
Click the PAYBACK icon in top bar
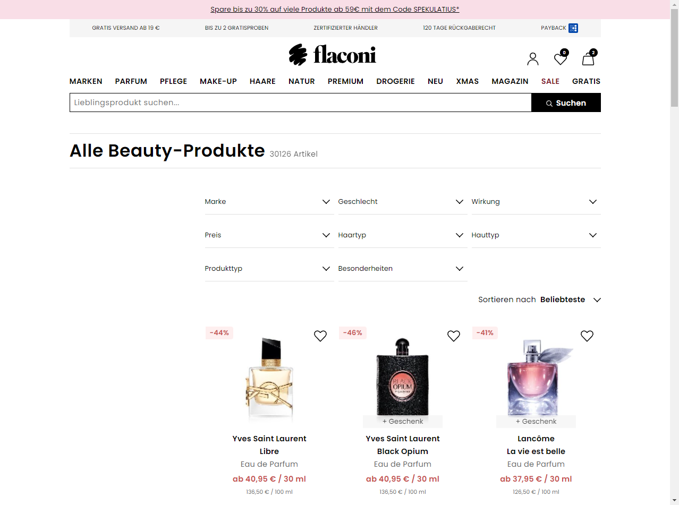[x=573, y=28]
